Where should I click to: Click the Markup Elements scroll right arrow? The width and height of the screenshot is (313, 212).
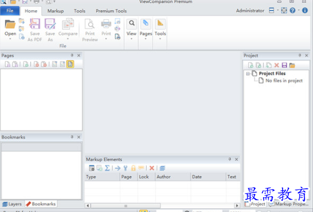237,206
